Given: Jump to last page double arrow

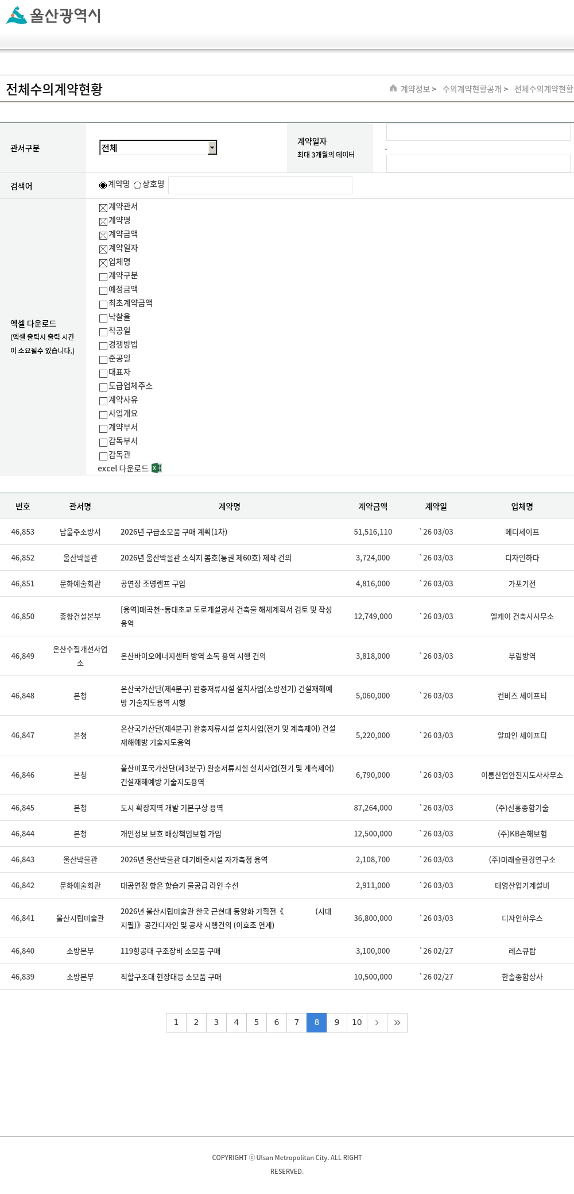Looking at the screenshot, I should tap(397, 1022).
